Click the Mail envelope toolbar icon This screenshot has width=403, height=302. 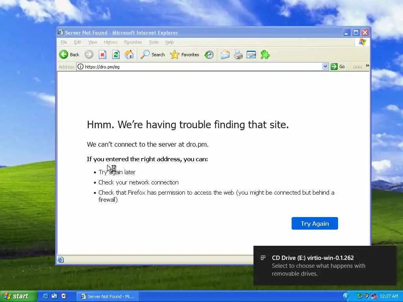coord(225,54)
